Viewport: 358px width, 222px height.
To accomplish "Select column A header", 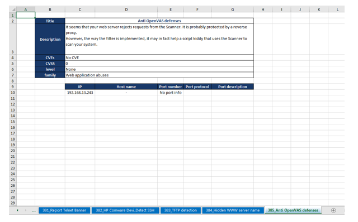I will click(x=26, y=9).
